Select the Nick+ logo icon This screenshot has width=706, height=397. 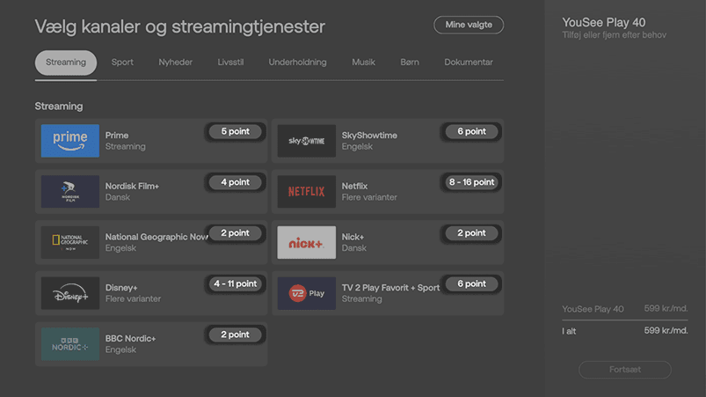[x=307, y=242]
